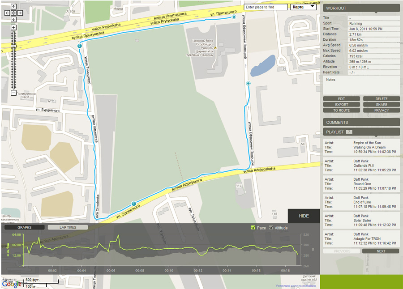403x289 pixels.
Task: Collapse the PLAYLIST section header
Action: (361, 132)
